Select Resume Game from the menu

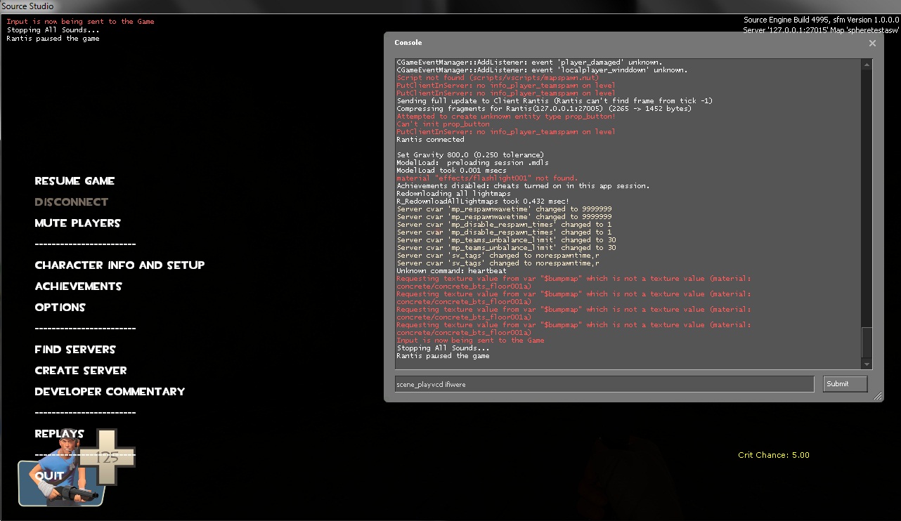pos(74,181)
